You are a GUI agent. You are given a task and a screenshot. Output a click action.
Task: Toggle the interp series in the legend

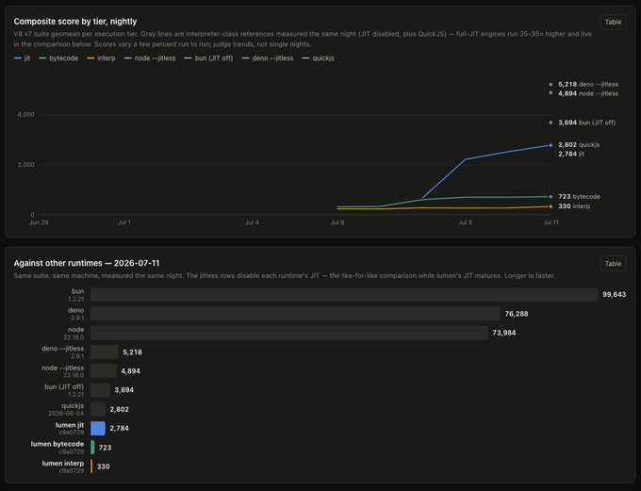point(101,58)
